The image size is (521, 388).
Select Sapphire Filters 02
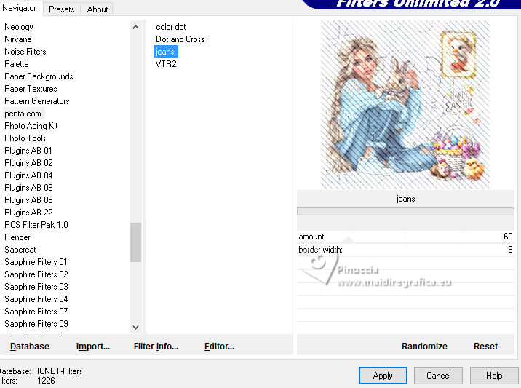36,274
